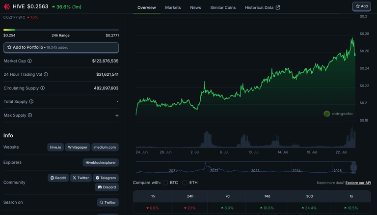Viewport: 377px width, 215px height.
Task: Open Total Supply info icon
Action: click(x=31, y=101)
